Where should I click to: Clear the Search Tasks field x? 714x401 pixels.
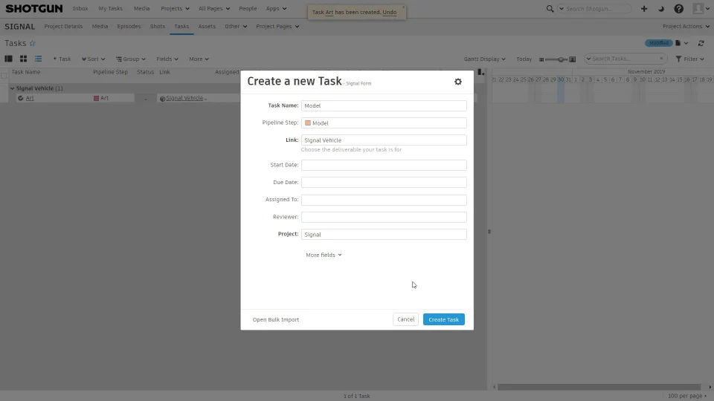[x=662, y=59]
